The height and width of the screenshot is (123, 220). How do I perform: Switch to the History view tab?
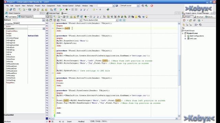pyautogui.click(x=104, y=121)
